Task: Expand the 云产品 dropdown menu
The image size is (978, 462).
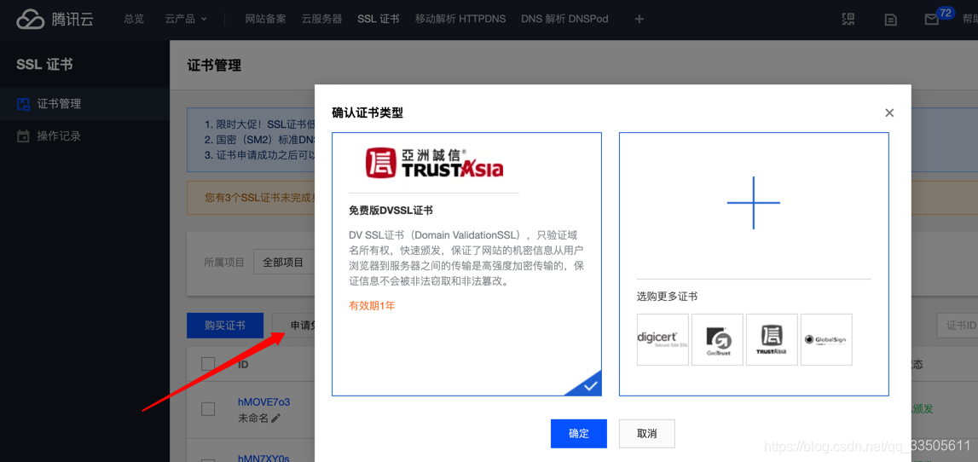Action: pyautogui.click(x=186, y=20)
